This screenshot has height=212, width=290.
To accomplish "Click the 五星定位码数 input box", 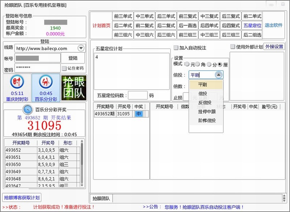I will point(138,96).
